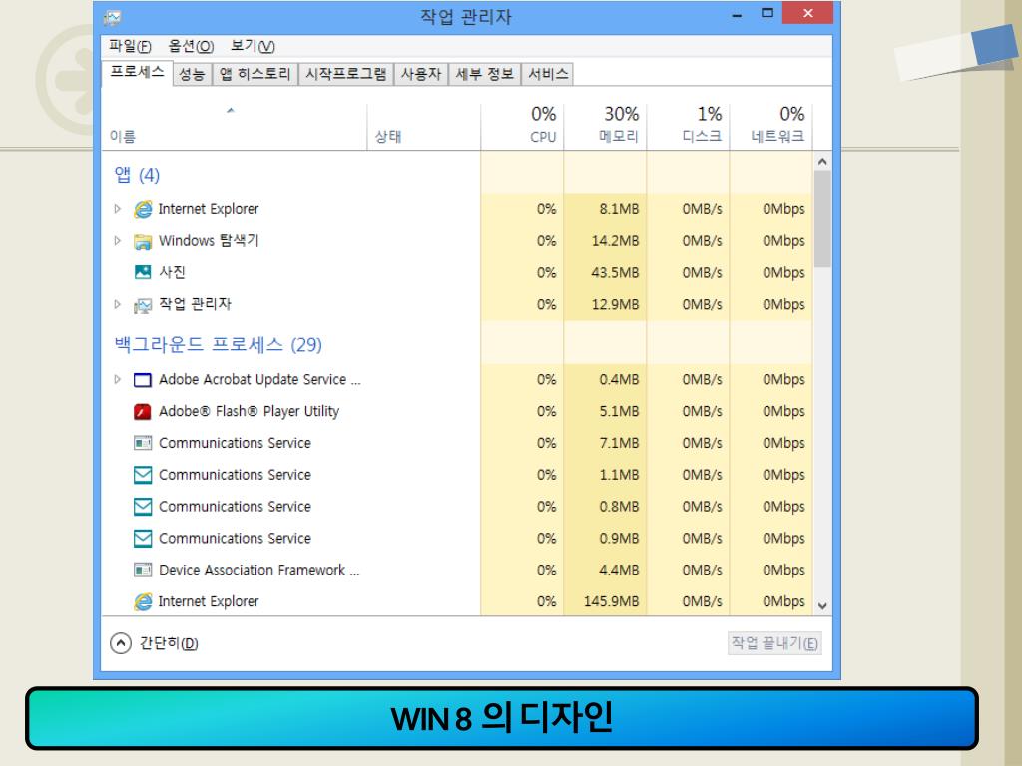Expand the 작업 관리자 row

tap(118, 304)
